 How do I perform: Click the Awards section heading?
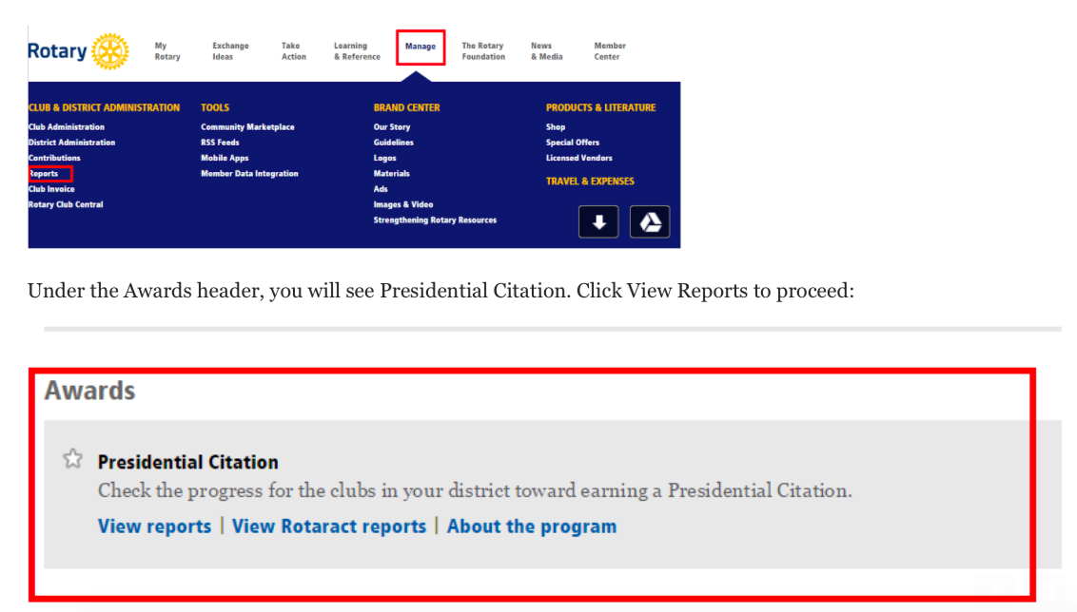point(90,391)
